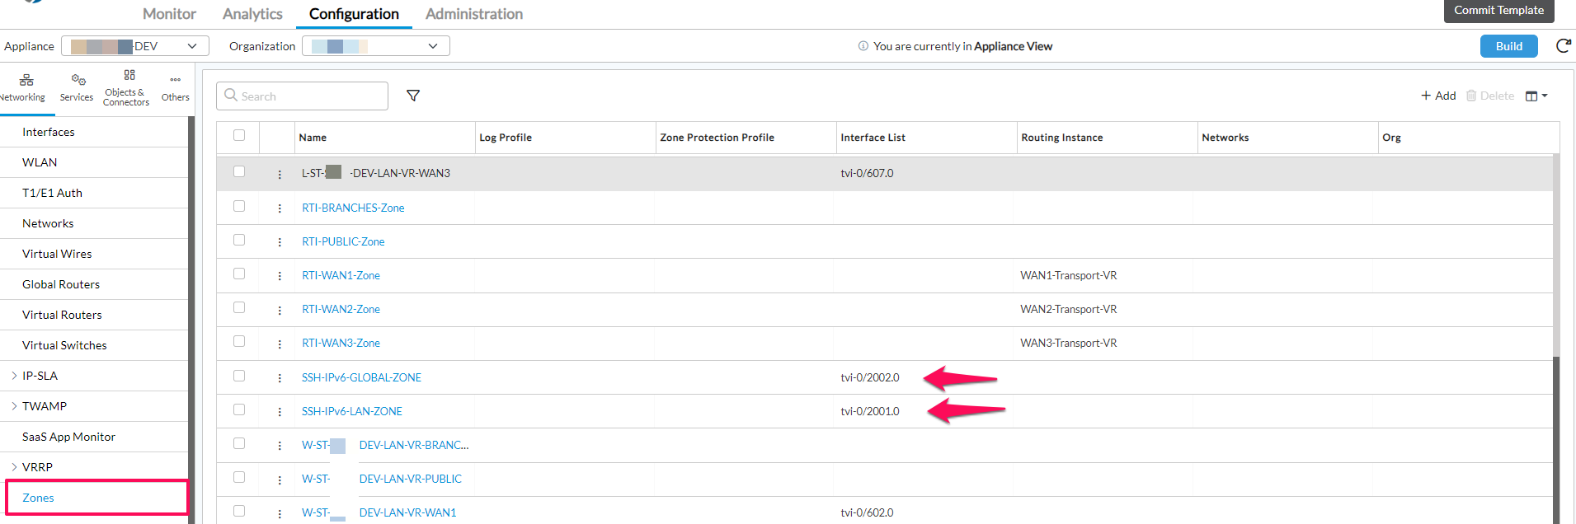The width and height of the screenshot is (1576, 524).
Task: Check the box for DEV-LAN-VR-WAN3 row
Action: (239, 171)
